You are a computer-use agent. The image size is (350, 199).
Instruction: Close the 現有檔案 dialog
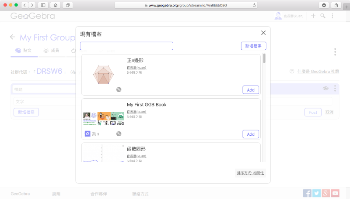263,33
